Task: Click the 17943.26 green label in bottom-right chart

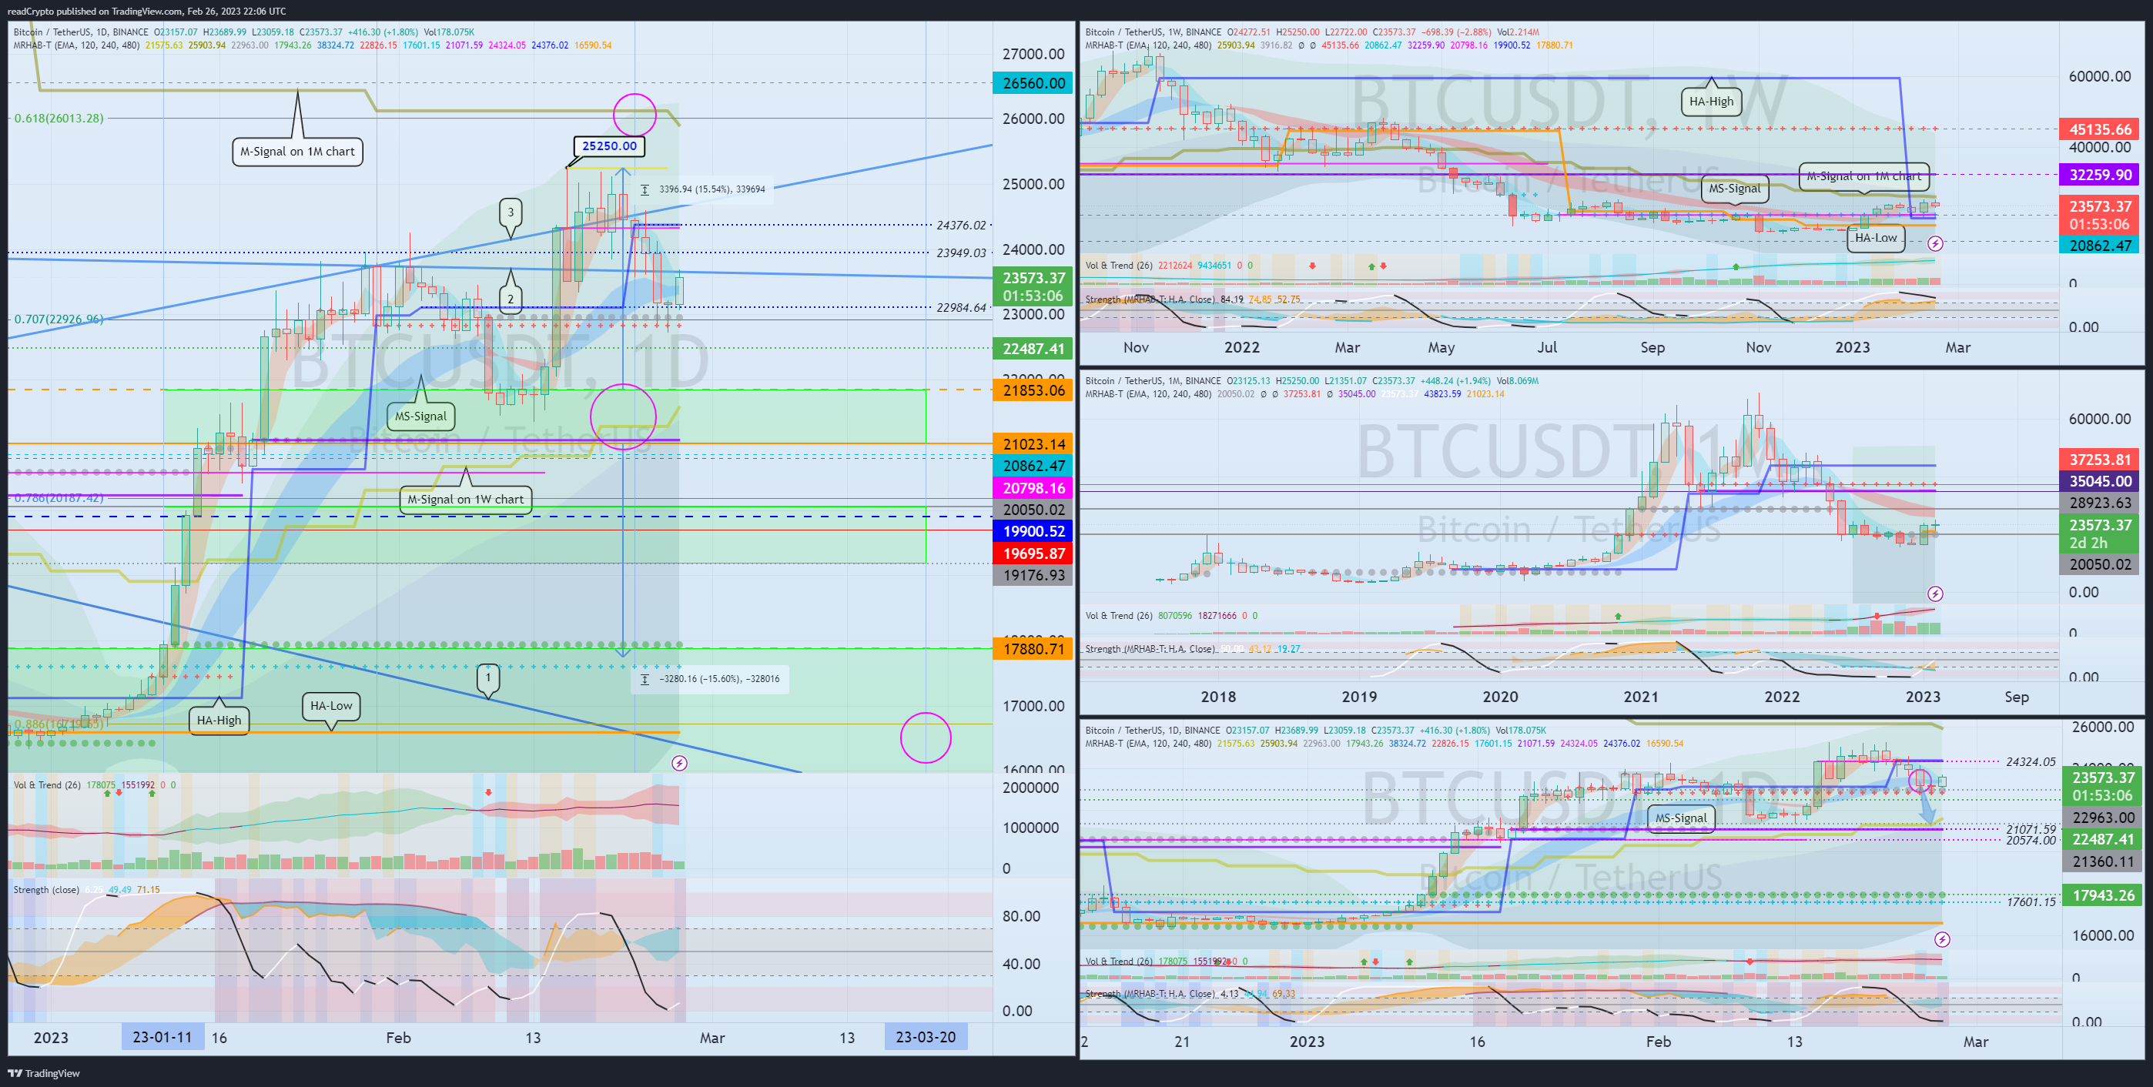Action: tap(2102, 895)
